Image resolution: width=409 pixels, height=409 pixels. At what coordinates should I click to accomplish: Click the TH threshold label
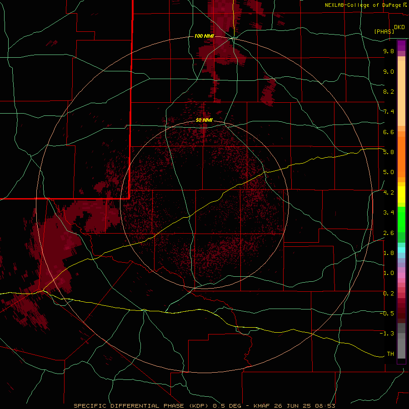390,354
